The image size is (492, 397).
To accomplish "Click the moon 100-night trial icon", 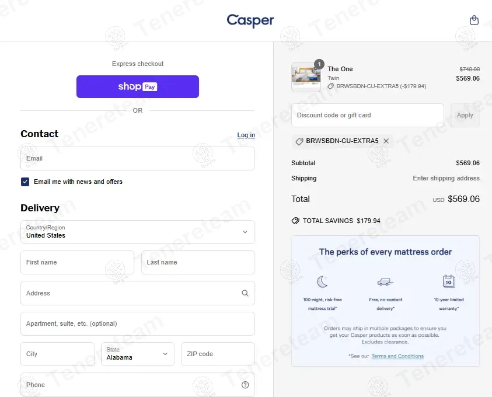I will 322,282.
